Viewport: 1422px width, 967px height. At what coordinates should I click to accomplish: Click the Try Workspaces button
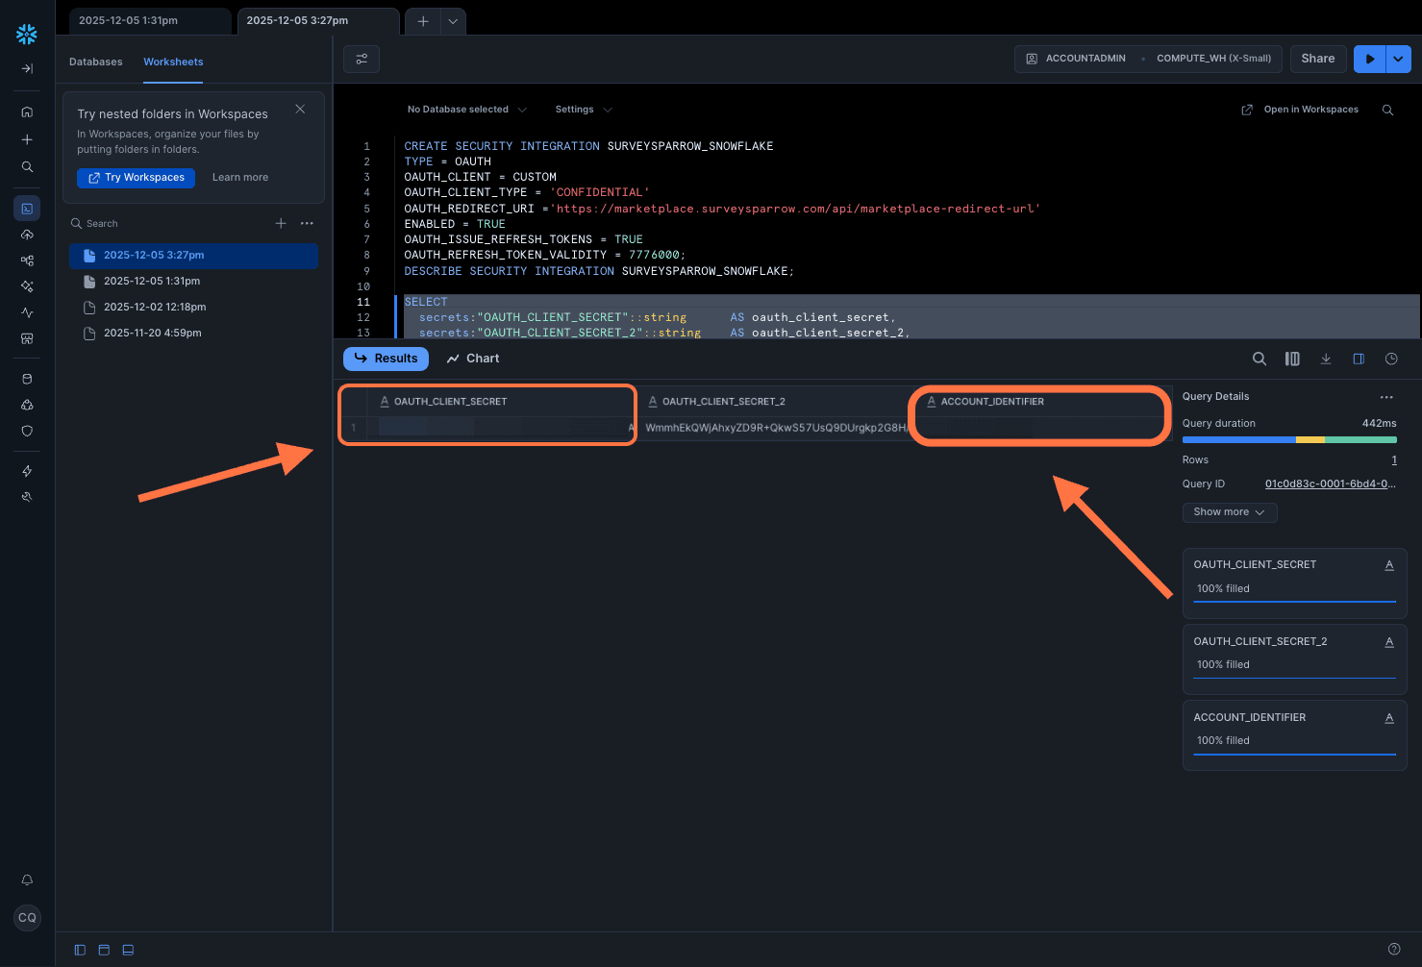[137, 178]
